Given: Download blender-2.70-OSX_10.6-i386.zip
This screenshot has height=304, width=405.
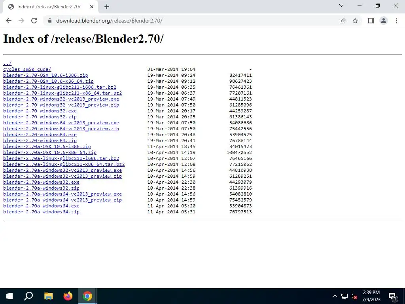Looking at the screenshot, I should tap(45, 75).
